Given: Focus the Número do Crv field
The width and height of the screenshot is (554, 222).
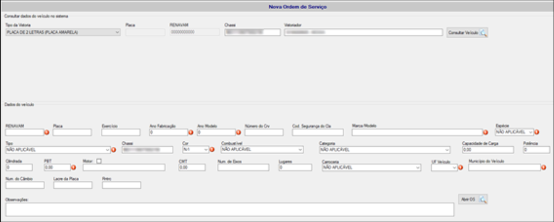Looking at the screenshot, I should pyautogui.click(x=264, y=132).
